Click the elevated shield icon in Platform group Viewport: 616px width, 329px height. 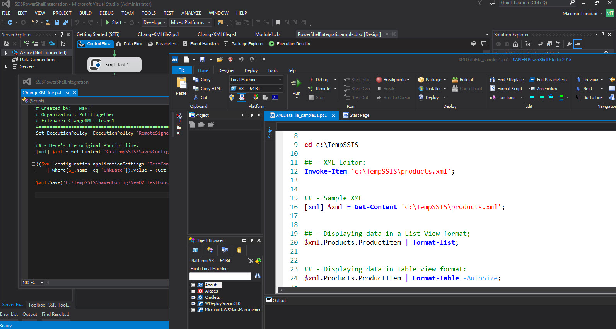(232, 97)
